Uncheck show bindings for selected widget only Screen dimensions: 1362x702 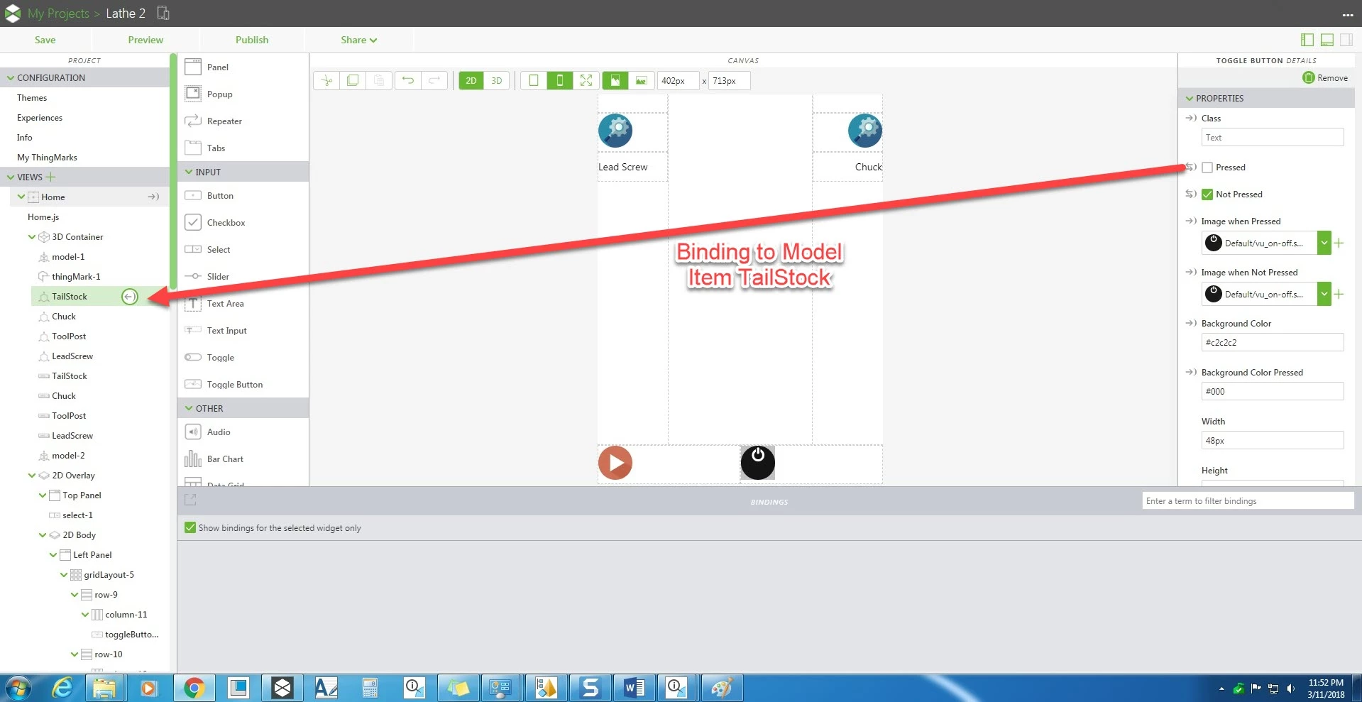click(x=190, y=527)
